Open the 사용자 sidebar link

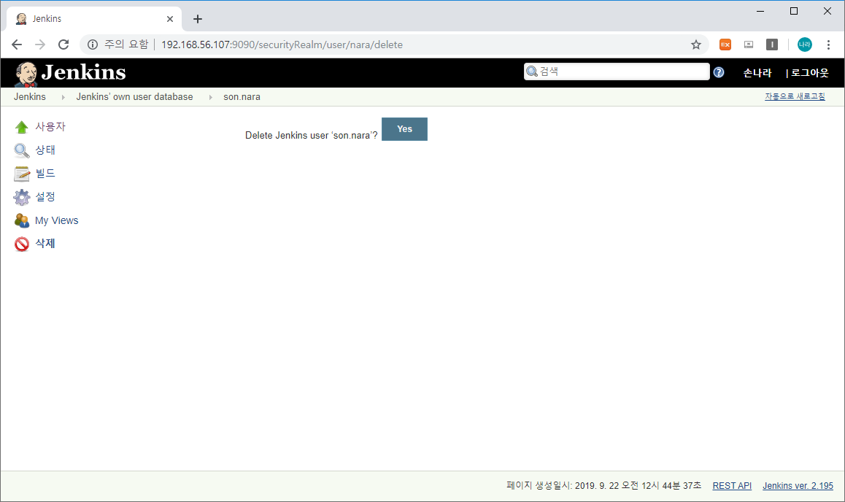(50, 126)
